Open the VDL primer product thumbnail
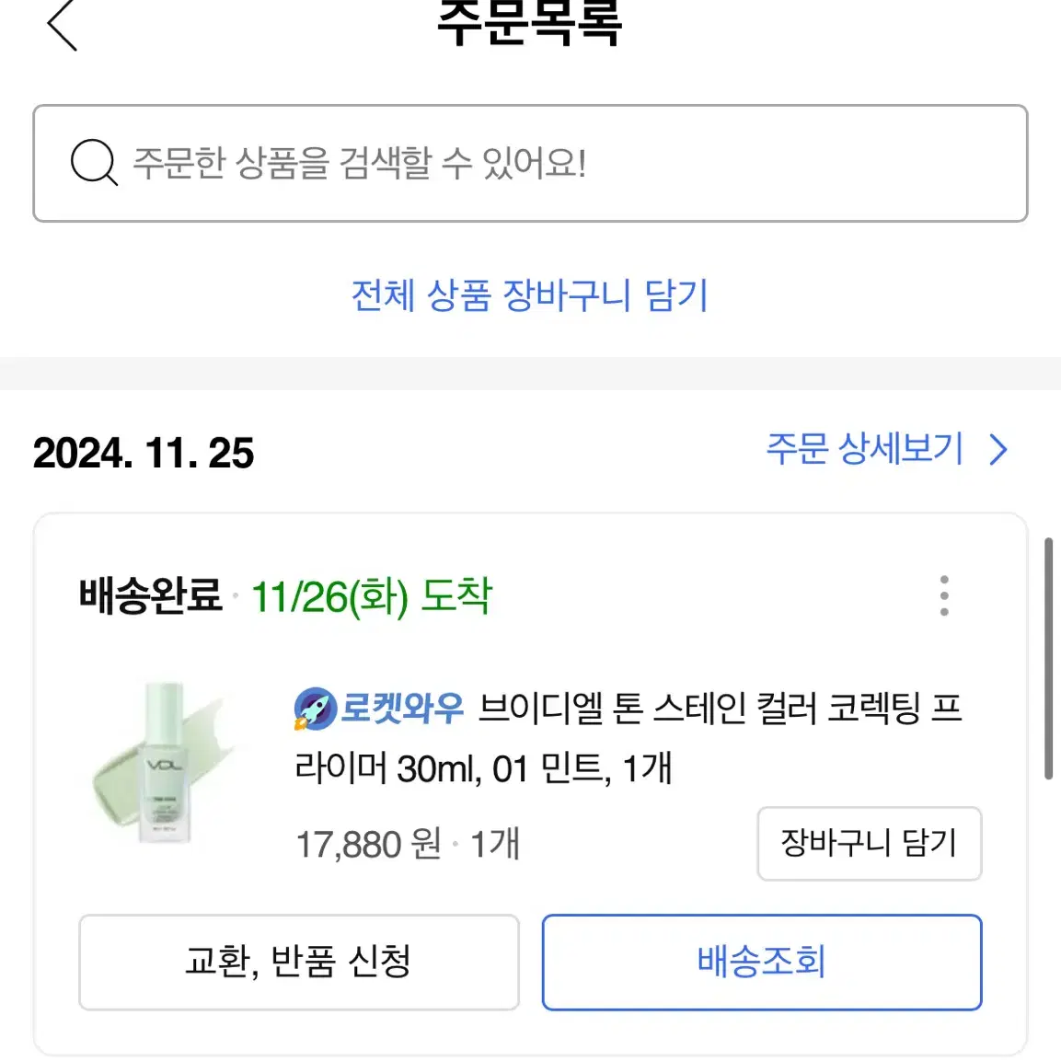 [x=165, y=763]
